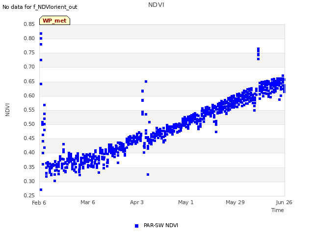
Task: Click the 0.60 y-axis tick label
Action: (29, 95)
